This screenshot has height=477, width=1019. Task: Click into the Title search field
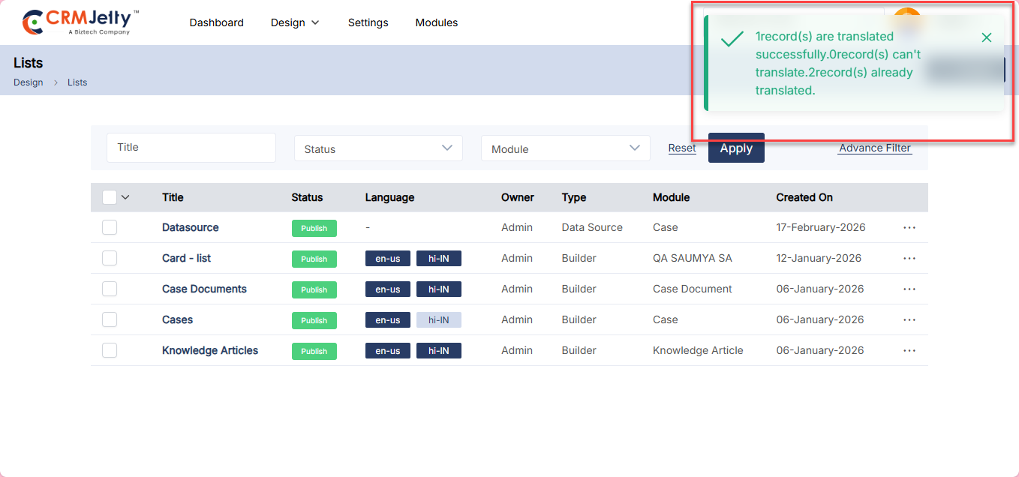point(191,148)
